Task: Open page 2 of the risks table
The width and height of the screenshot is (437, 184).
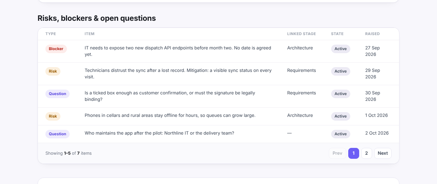Action: pos(367,153)
